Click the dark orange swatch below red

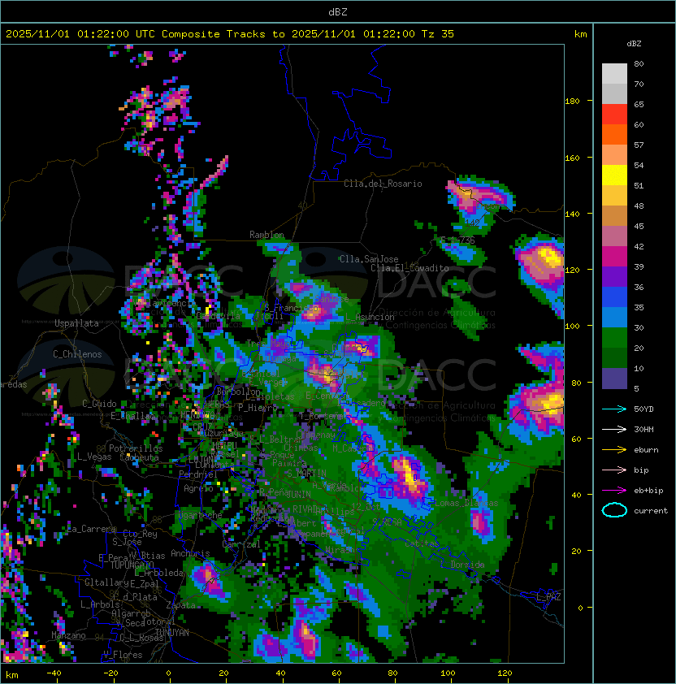coord(614,135)
